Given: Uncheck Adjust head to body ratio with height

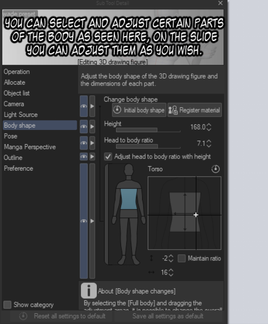Looking at the screenshot, I should (x=108, y=157).
